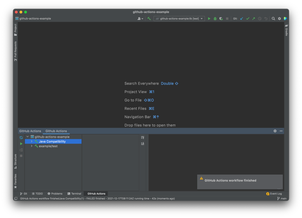Run selected workflow with green play icon

[x=21, y=144]
